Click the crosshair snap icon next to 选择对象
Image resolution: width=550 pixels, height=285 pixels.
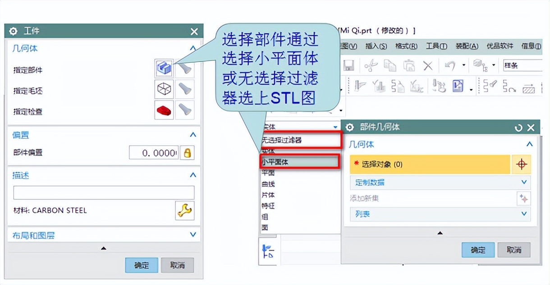522,164
